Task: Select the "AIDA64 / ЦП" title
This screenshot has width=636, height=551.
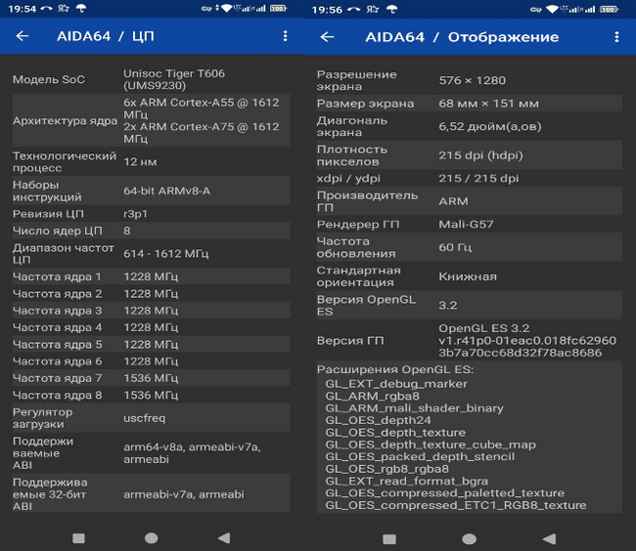Action: (106, 36)
